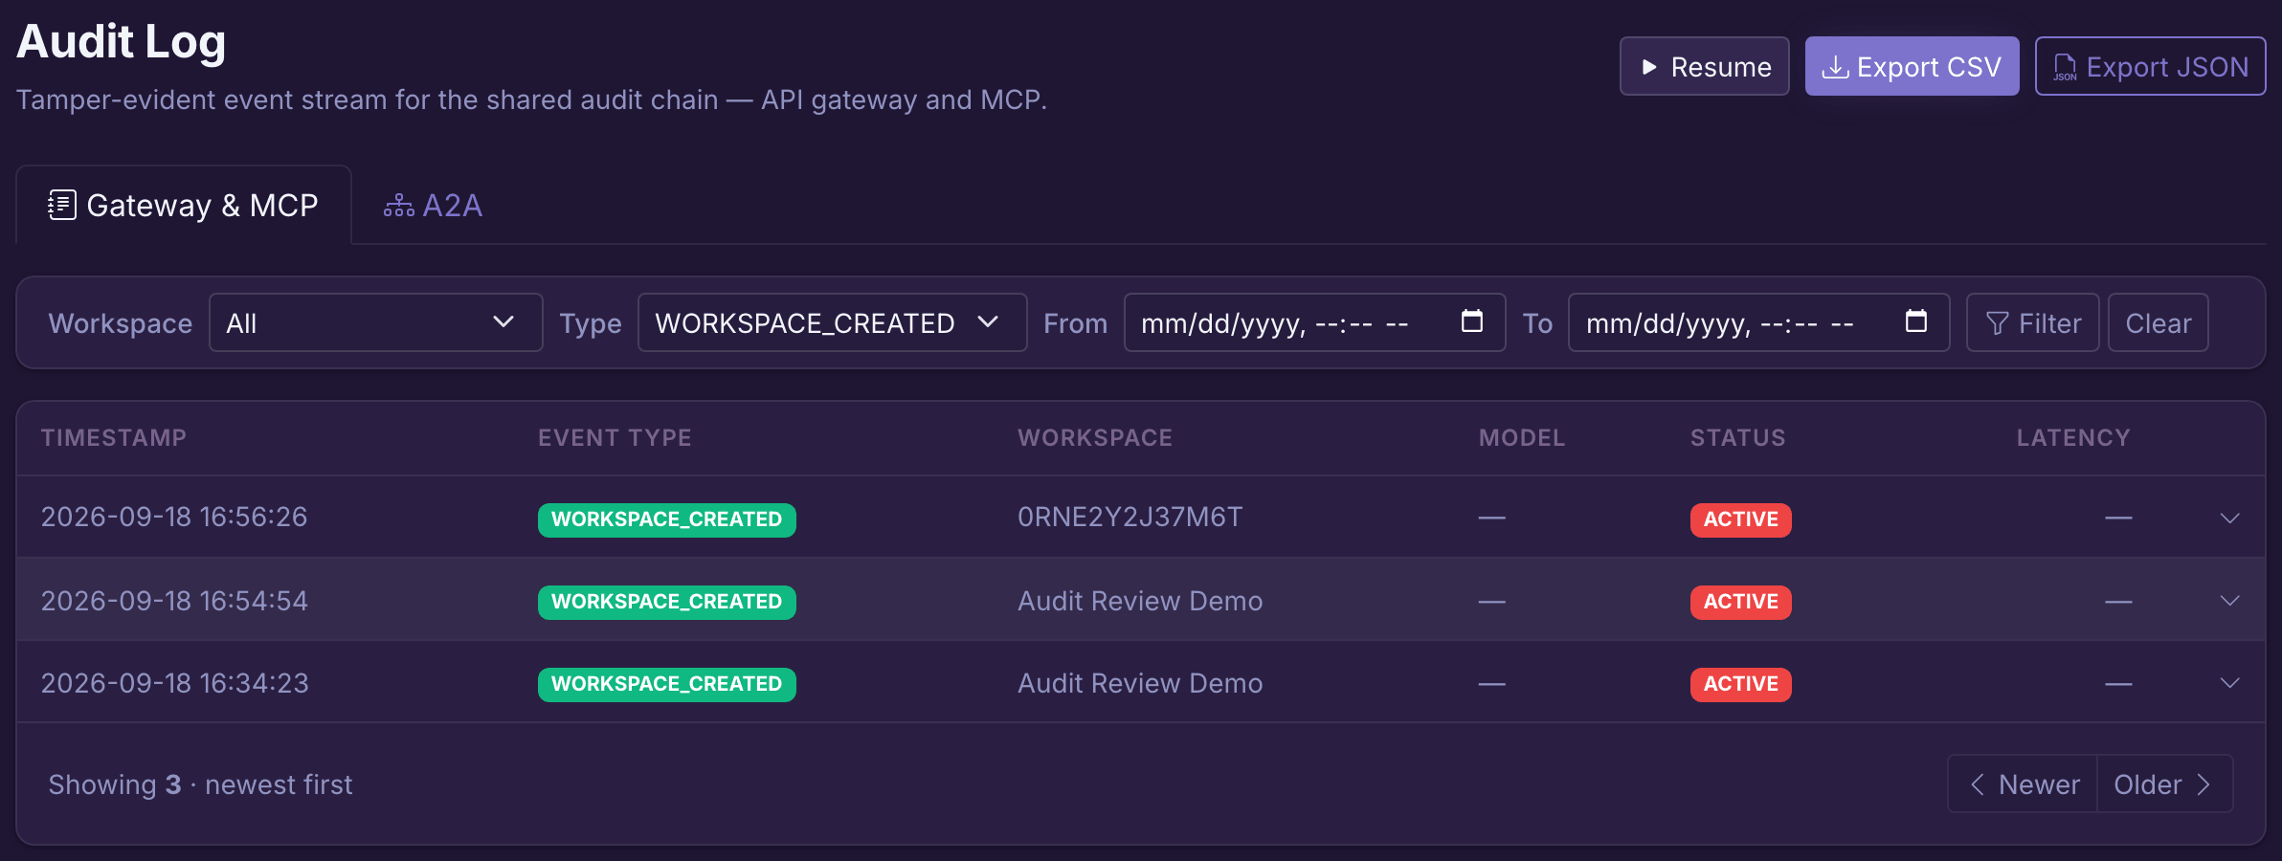Go to Older events page
Viewport: 2282px width, 861px height.
[2164, 784]
